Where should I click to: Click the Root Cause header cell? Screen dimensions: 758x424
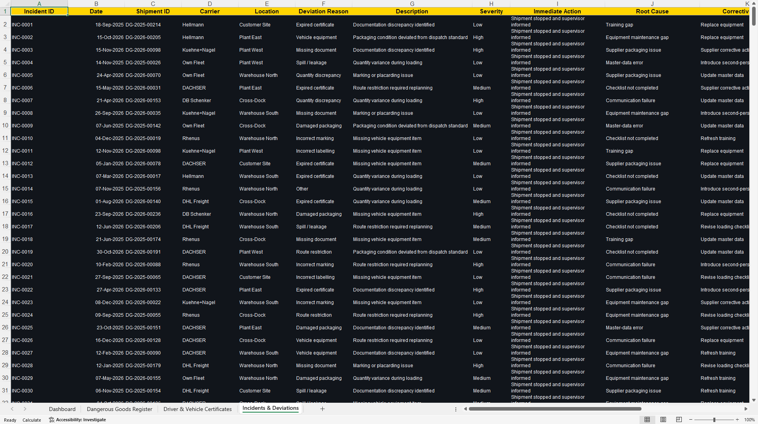[x=652, y=11]
